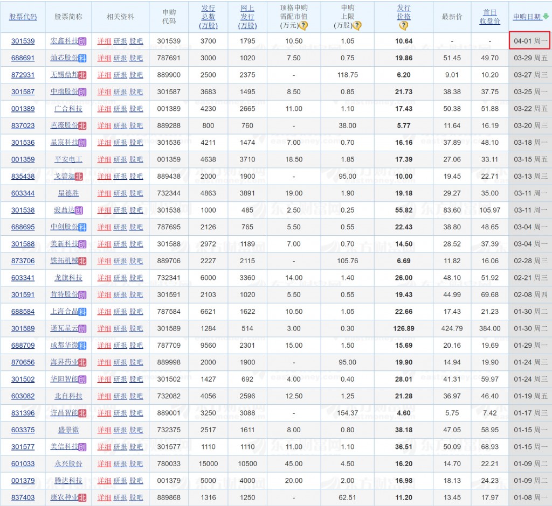Click 科 badge beside 灿芯股份
The image size is (552, 506).
[82, 58]
